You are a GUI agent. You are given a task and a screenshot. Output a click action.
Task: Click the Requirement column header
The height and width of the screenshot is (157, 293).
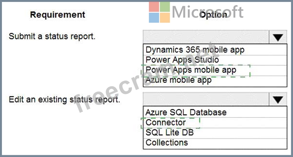[57, 14]
